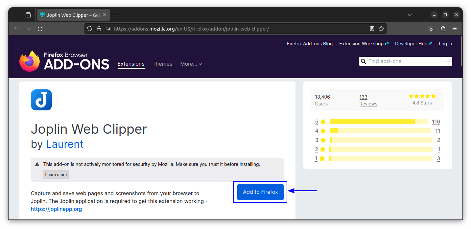471x229 pixels.
Task: Click the 4.8 star rating icons
Action: pos(422,96)
